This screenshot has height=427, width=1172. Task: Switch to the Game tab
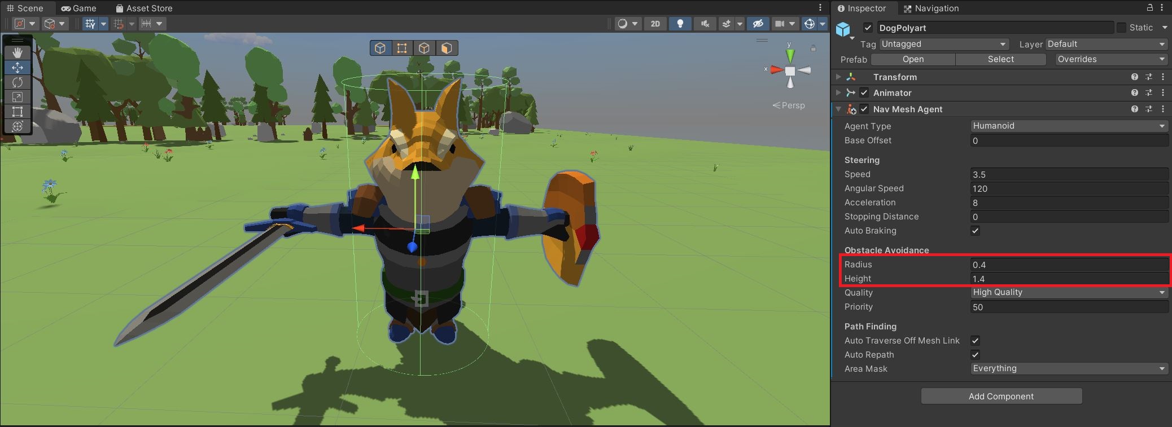pos(79,8)
